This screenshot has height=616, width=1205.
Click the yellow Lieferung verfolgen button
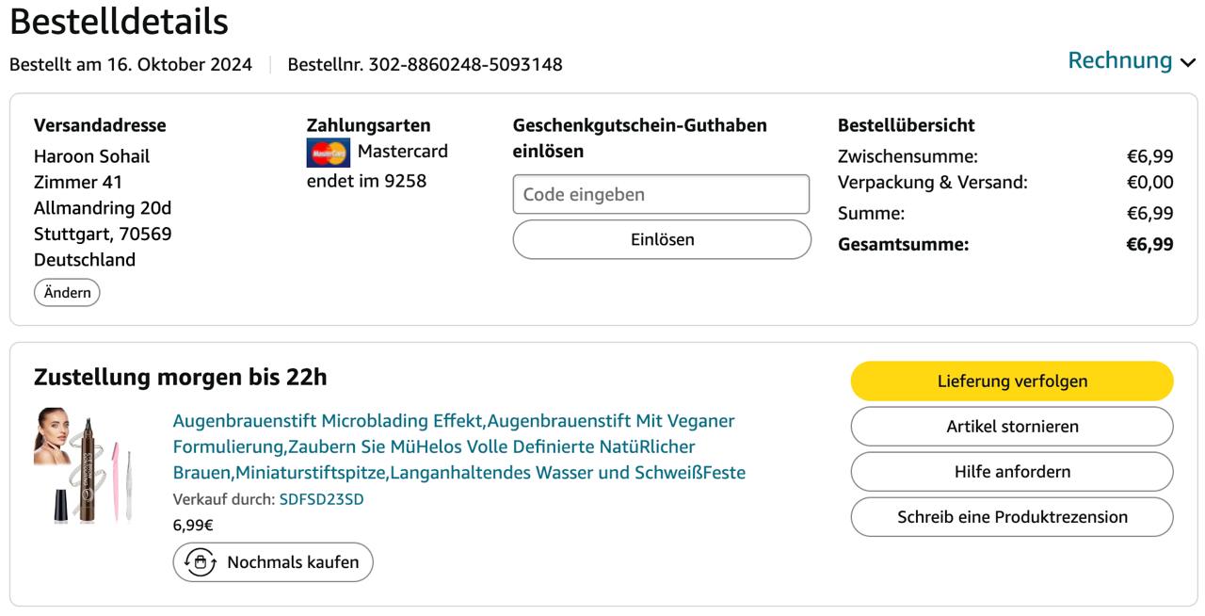point(1012,381)
